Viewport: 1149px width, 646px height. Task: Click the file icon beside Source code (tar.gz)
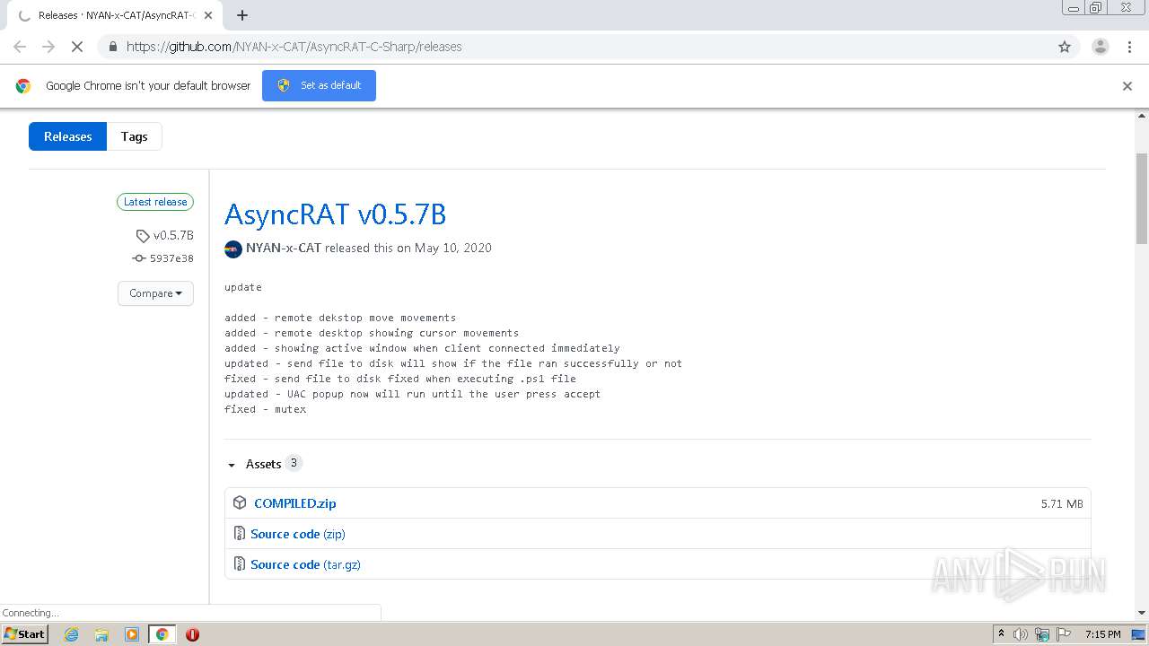(239, 563)
